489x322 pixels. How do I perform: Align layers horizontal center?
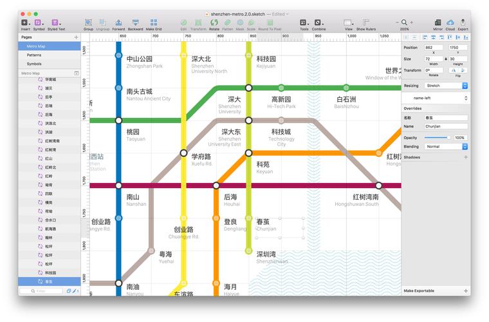[433, 37]
